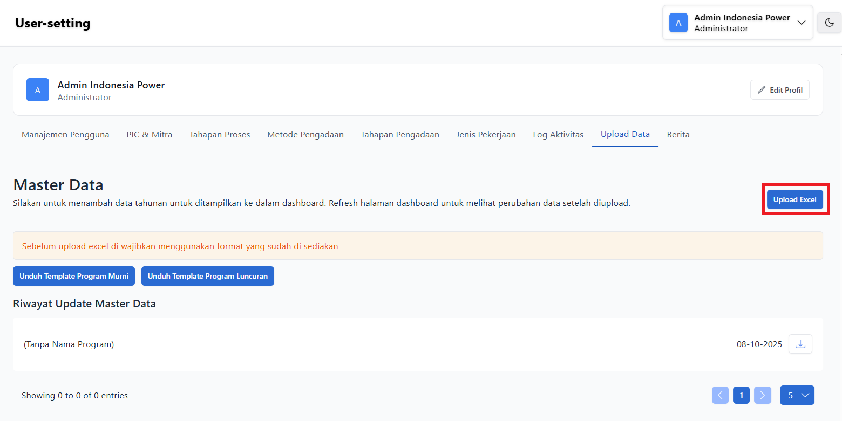This screenshot has height=421, width=842.
Task: Open the Berita tab
Action: 678,135
